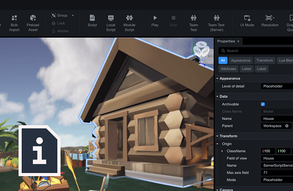This screenshot has height=191, width=293.
Task: Create a new Module Script
Action: [x=129, y=23]
